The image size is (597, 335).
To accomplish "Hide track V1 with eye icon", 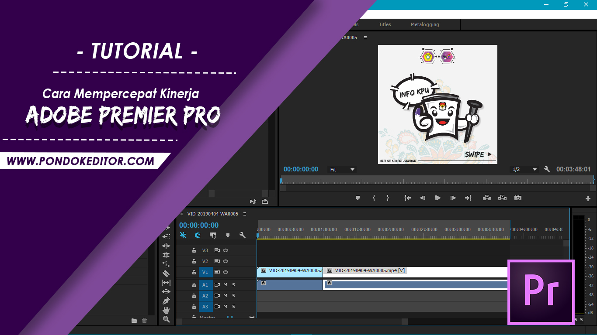I will pos(226,272).
